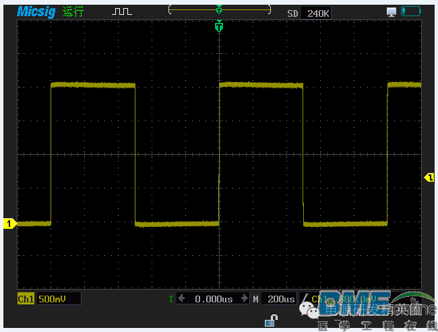The height and width of the screenshot is (332, 438).
Task: Click the rising edge trigger slope icon
Action: [x=305, y=298]
